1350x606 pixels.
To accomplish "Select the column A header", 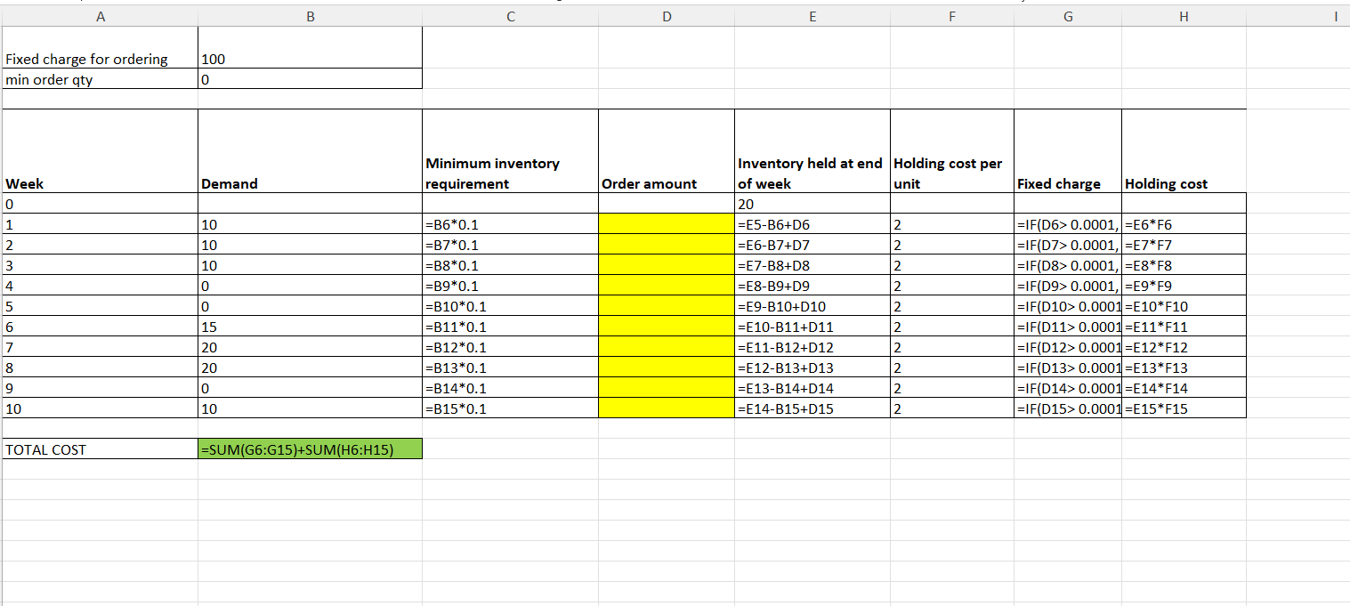I will (x=101, y=15).
